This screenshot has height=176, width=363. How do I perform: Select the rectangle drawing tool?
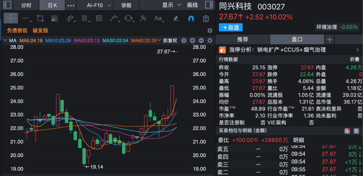pyautogui.click(x=40, y=18)
